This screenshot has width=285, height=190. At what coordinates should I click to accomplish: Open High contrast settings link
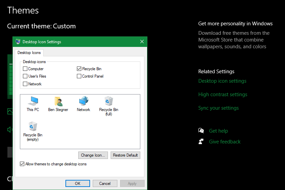(x=223, y=94)
